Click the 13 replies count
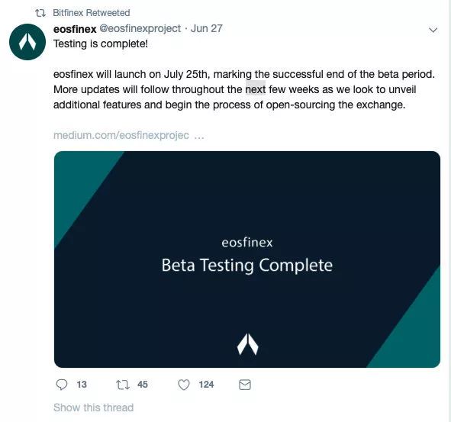 [x=82, y=385]
